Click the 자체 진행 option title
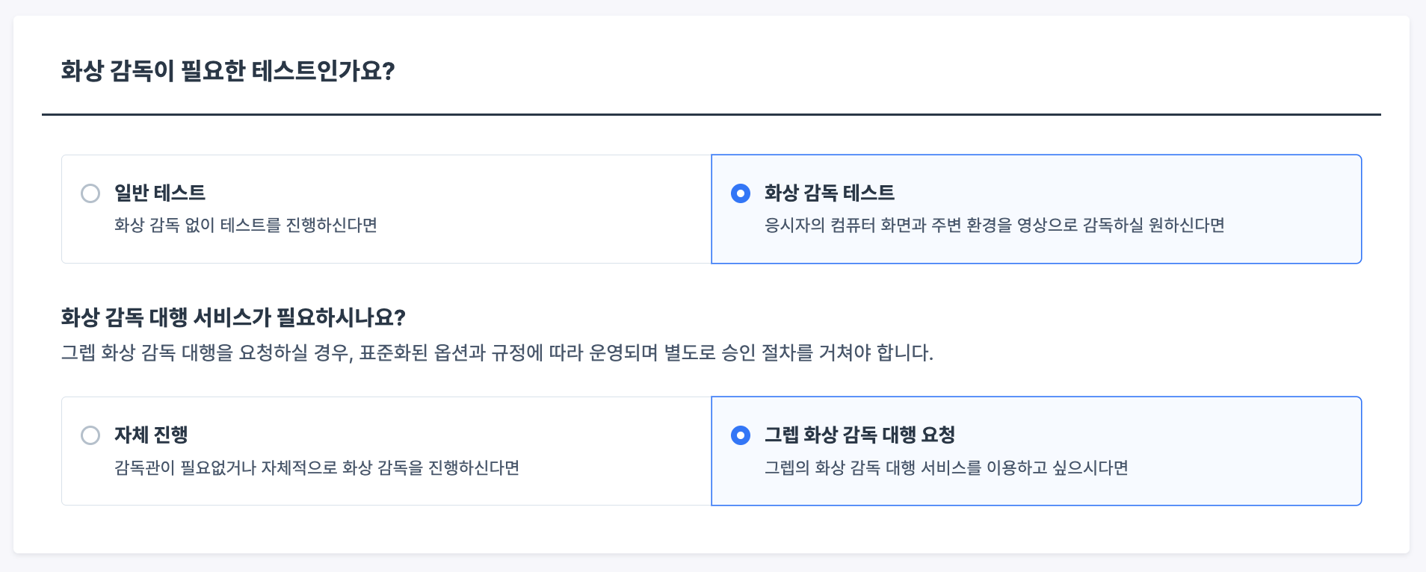 click(150, 435)
